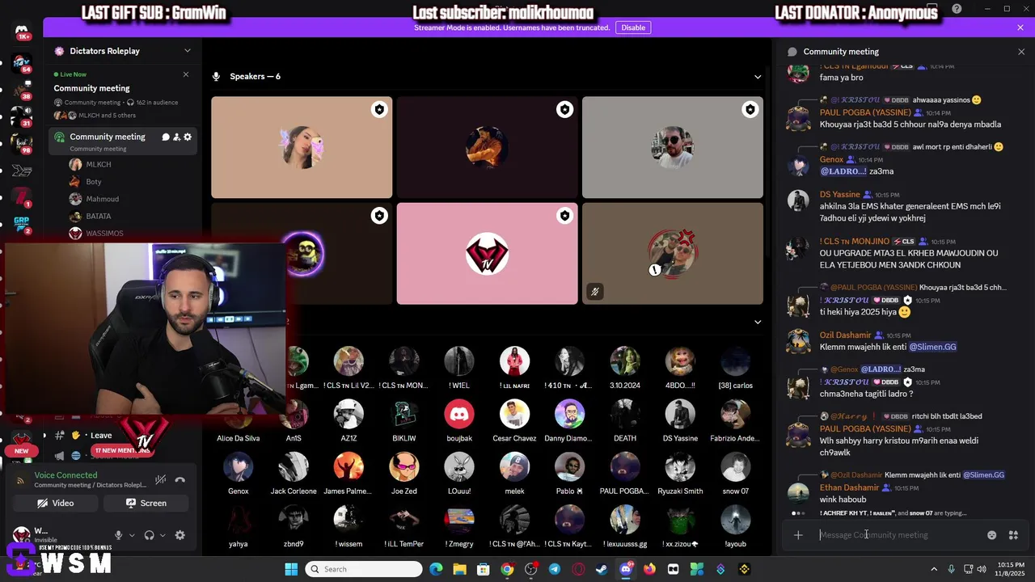
Task: Focus the Windows taskbar Search box
Action: (x=364, y=569)
